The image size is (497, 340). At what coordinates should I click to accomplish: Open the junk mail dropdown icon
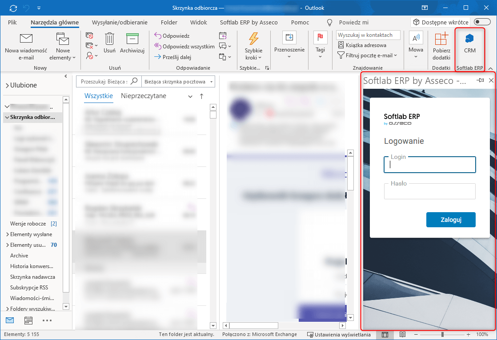91,56
